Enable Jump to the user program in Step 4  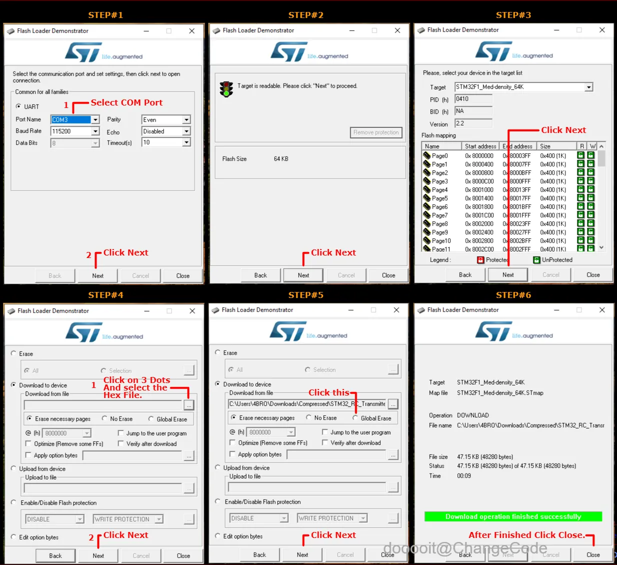[x=121, y=433]
